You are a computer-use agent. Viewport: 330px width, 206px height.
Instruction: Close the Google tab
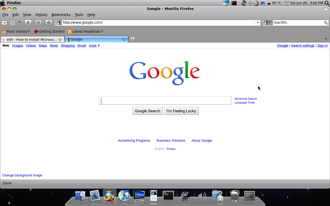tap(124, 40)
